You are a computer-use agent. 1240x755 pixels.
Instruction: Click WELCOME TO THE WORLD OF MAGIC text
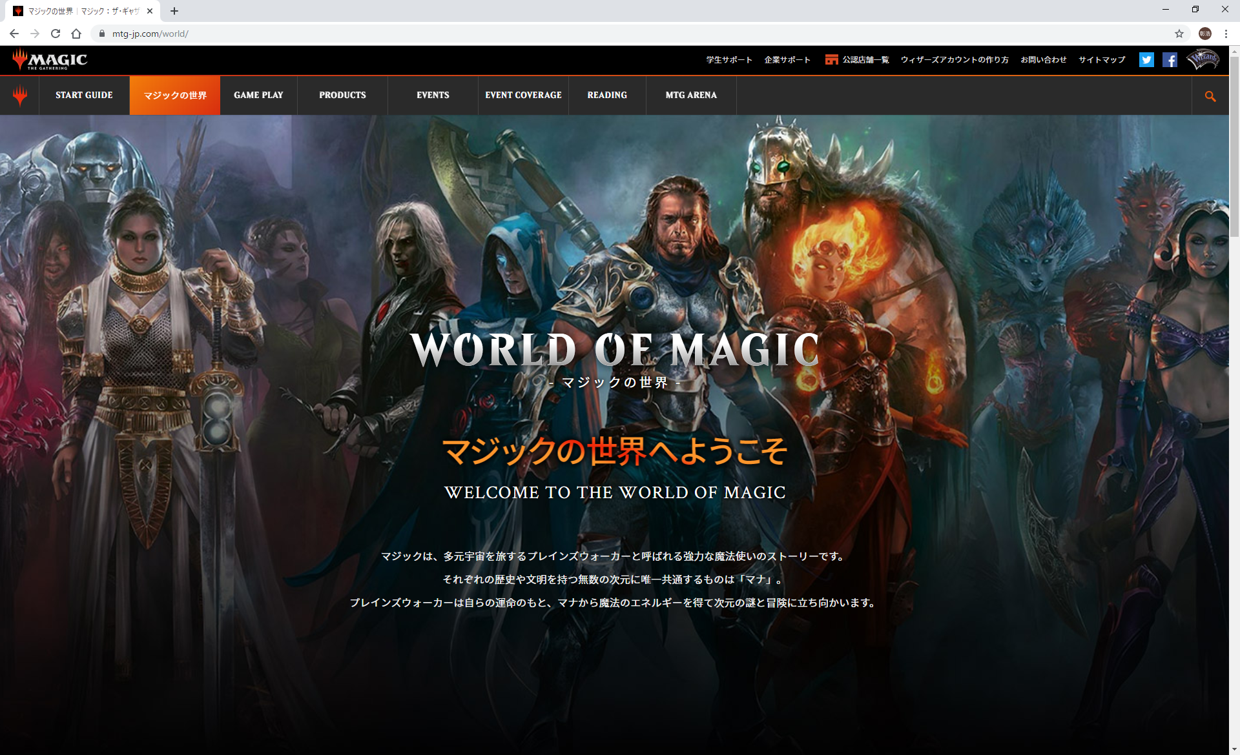[615, 492]
